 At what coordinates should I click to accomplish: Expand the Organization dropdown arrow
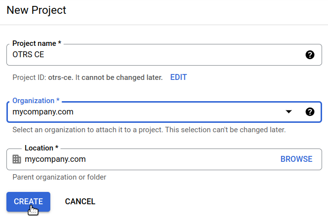289,111
